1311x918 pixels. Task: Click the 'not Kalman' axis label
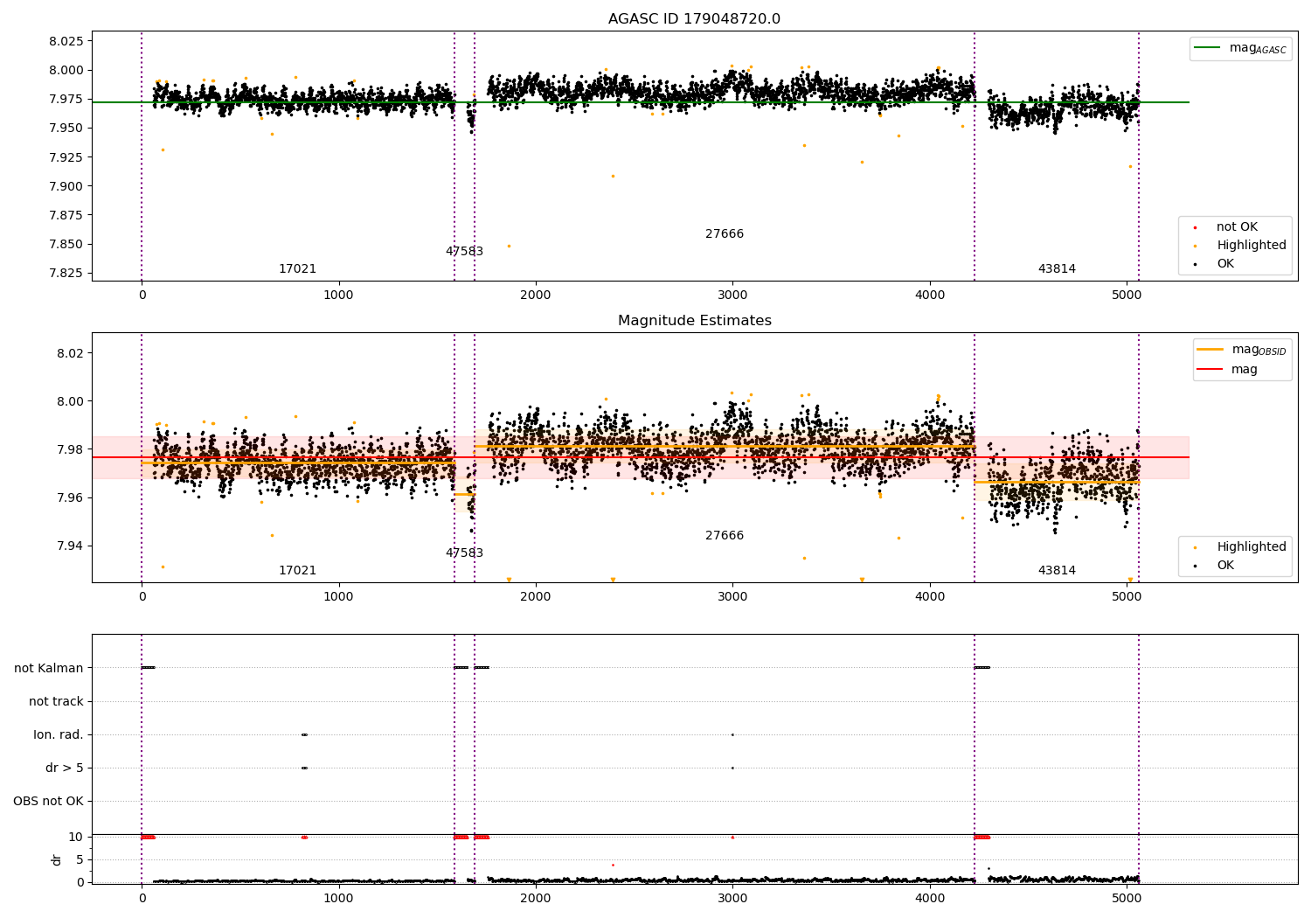click(x=49, y=669)
